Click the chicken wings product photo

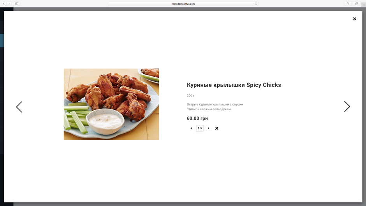point(111,104)
